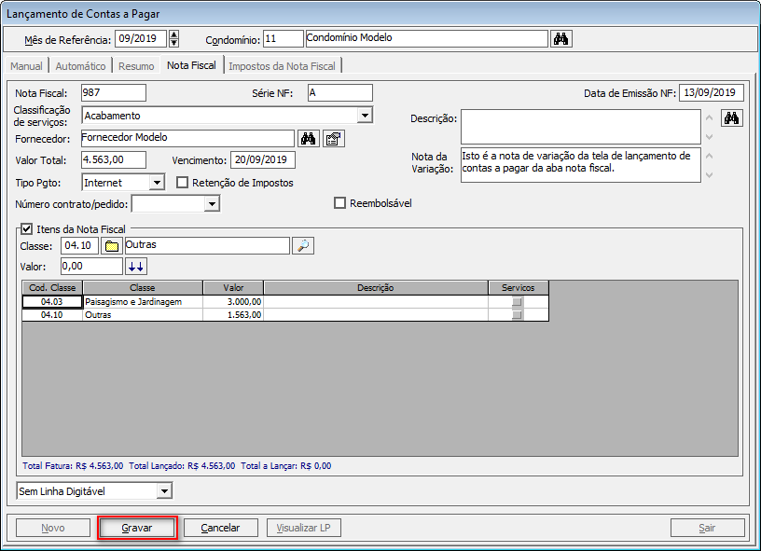The image size is (761, 551).
Task: Select the Nota Fiscal tab
Action: [192, 65]
